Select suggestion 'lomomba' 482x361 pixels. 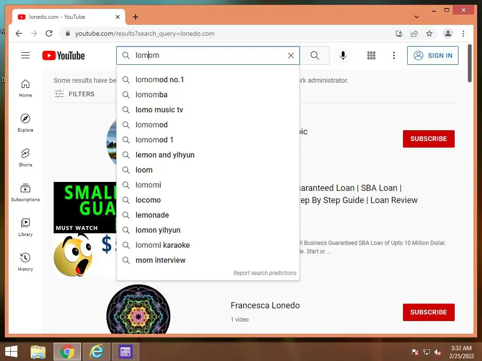(208, 95)
